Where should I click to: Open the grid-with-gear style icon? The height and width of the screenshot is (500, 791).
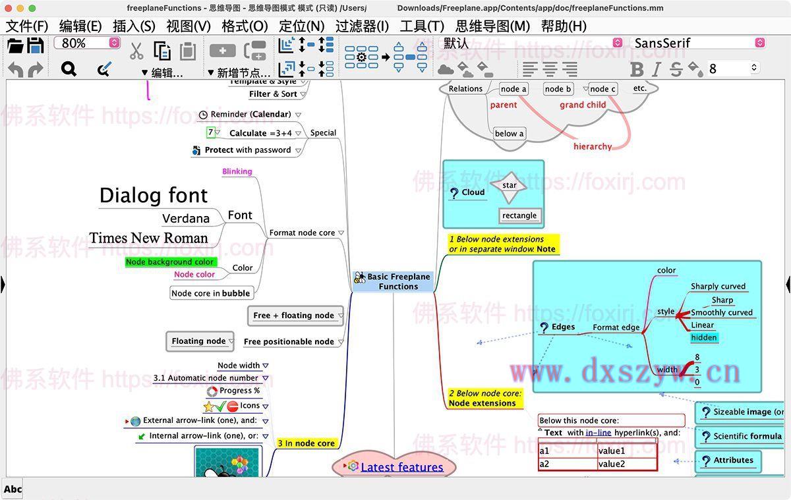point(361,57)
